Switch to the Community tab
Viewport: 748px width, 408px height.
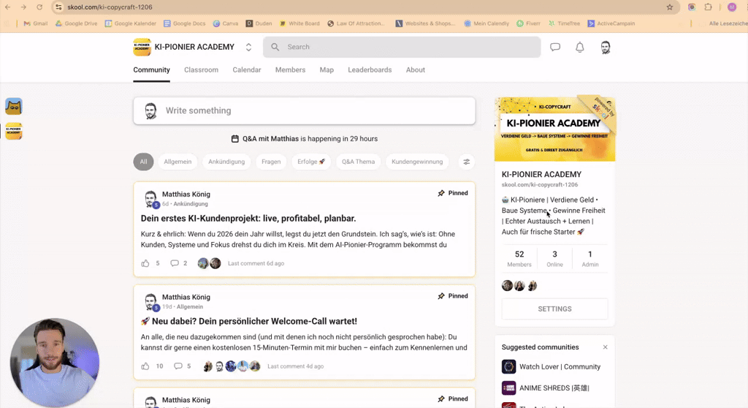tap(151, 69)
